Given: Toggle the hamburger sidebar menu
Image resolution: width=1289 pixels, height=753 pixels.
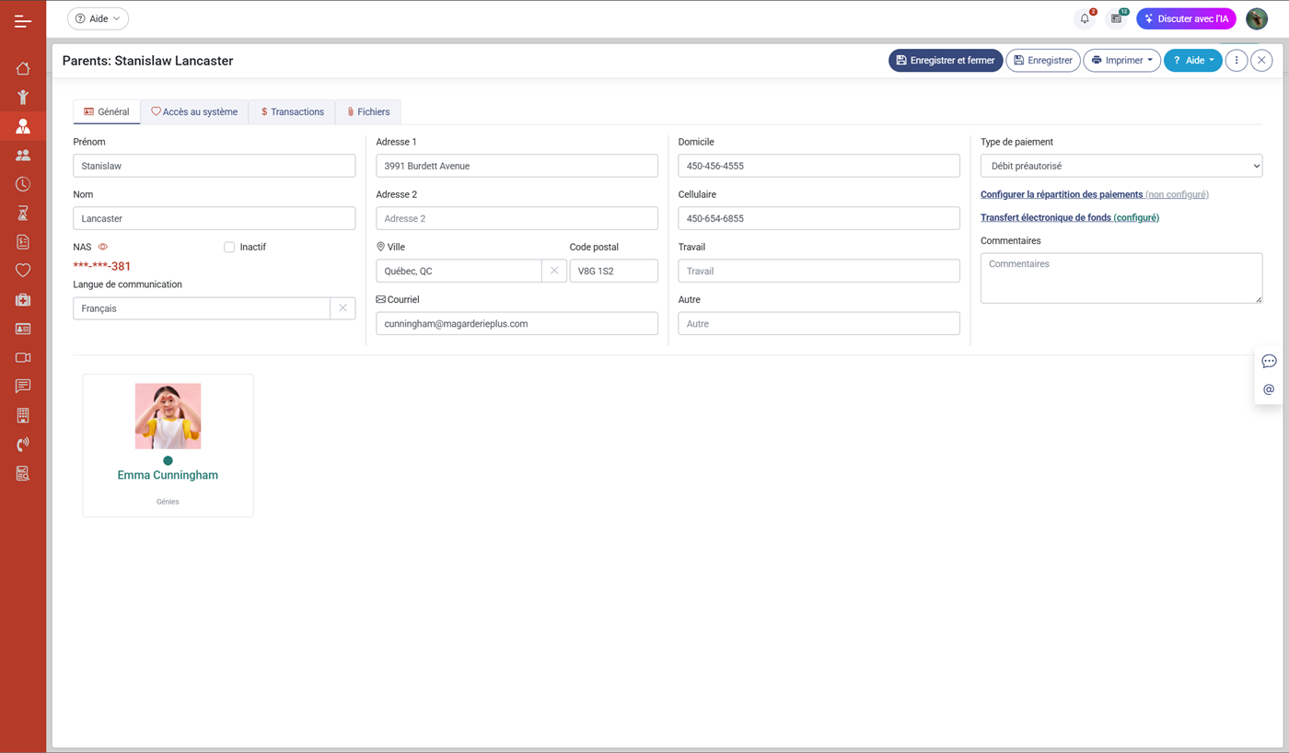Looking at the screenshot, I should point(23,20).
